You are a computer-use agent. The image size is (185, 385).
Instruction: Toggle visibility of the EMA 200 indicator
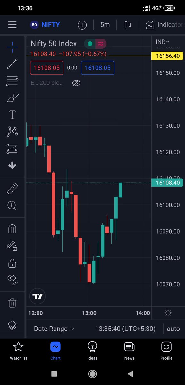tap(76, 83)
